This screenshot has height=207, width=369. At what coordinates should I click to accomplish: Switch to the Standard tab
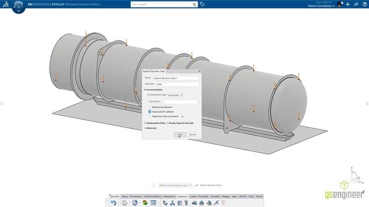click(115, 197)
